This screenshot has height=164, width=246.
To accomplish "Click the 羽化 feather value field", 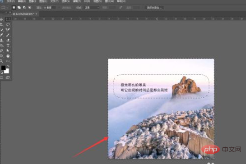I will [x=49, y=8].
